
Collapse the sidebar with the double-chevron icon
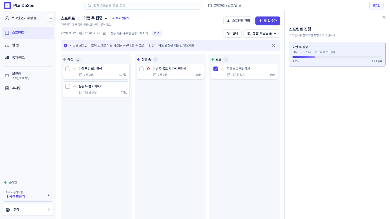51,18
